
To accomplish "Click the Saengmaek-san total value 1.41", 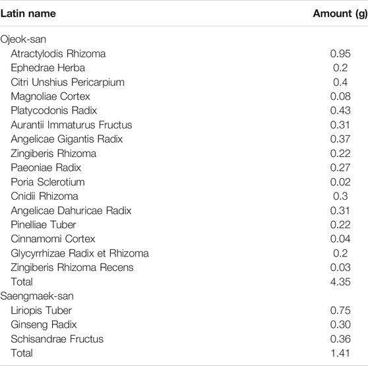I will pos(340,353).
